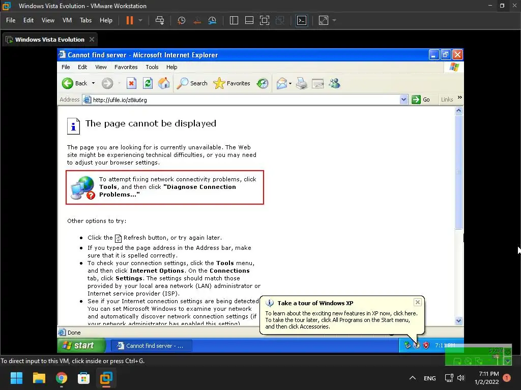Expand the Links bar chevron
The width and height of the screenshot is (521, 390).
(460, 97)
